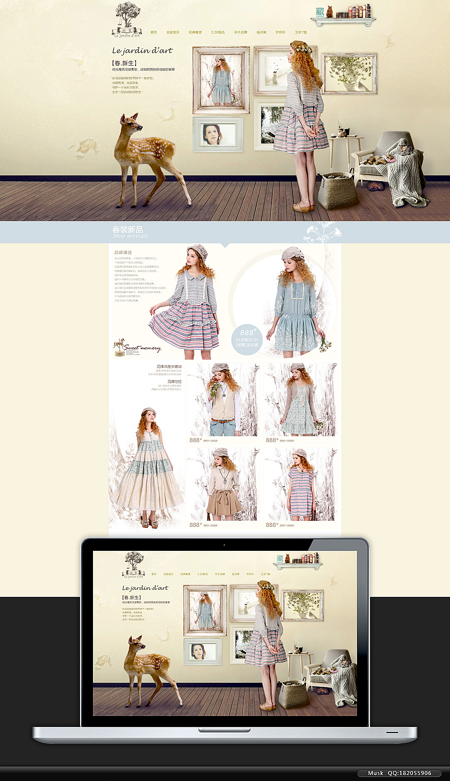The width and height of the screenshot is (450, 781).
Task: Click the 品牌定位 heading
Action: click(174, 382)
